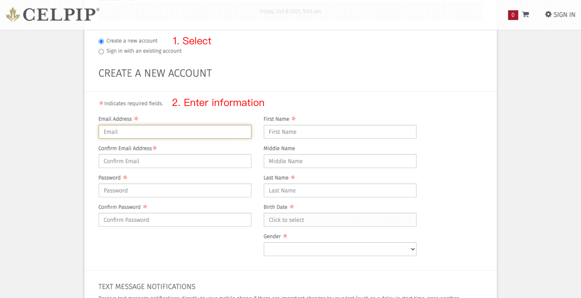Select the Confirm Password field
The width and height of the screenshot is (581, 298).
[175, 220]
